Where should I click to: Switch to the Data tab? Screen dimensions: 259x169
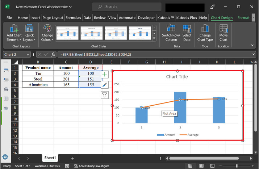click(87, 18)
